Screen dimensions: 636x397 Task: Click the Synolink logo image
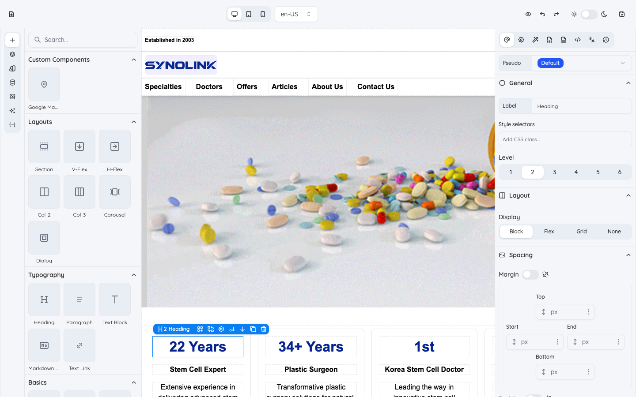coord(181,65)
